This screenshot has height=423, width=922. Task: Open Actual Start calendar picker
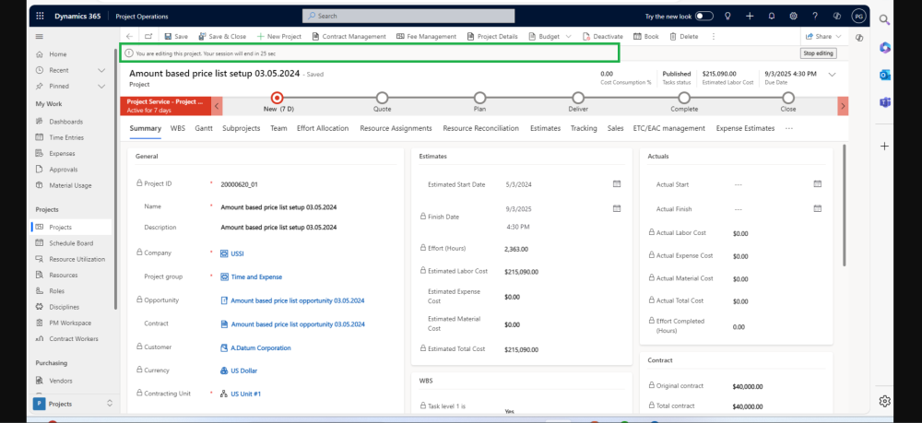[x=817, y=184]
